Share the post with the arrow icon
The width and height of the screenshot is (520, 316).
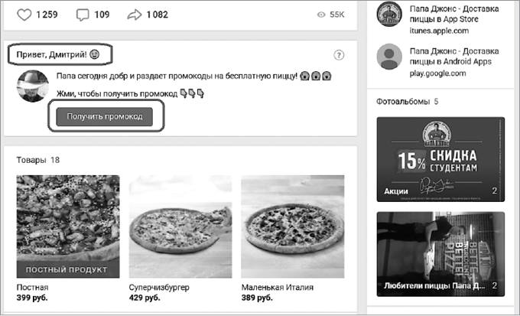pyautogui.click(x=135, y=15)
